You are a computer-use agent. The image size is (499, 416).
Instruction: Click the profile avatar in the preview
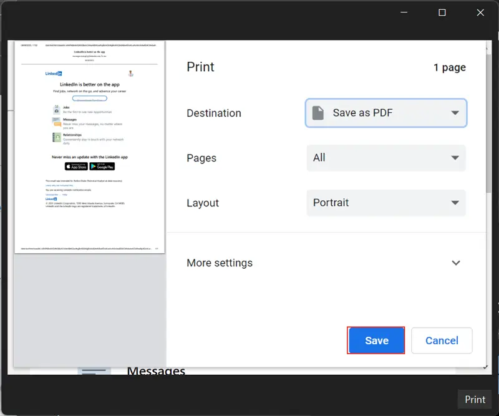pos(131,74)
